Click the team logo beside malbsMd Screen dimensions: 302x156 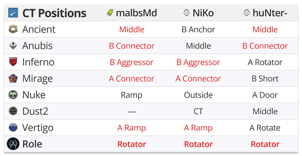(110, 14)
